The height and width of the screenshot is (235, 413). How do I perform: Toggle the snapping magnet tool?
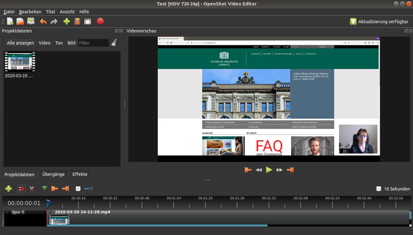(x=21, y=189)
